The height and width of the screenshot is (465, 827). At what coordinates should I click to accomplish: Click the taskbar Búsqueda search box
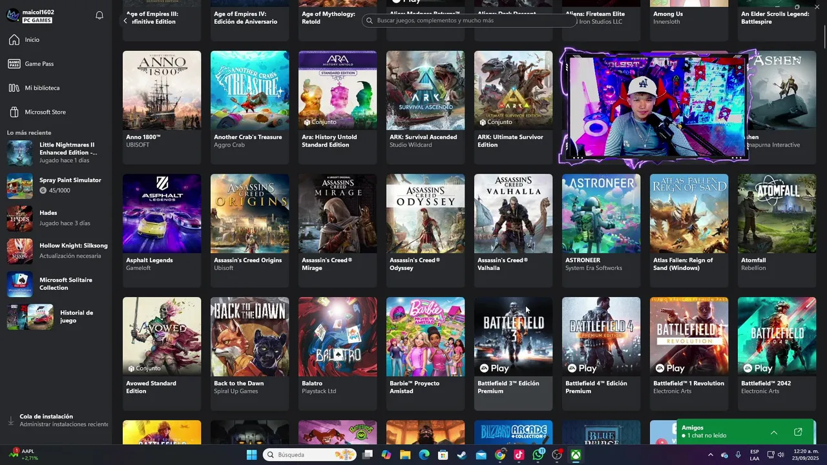point(310,455)
